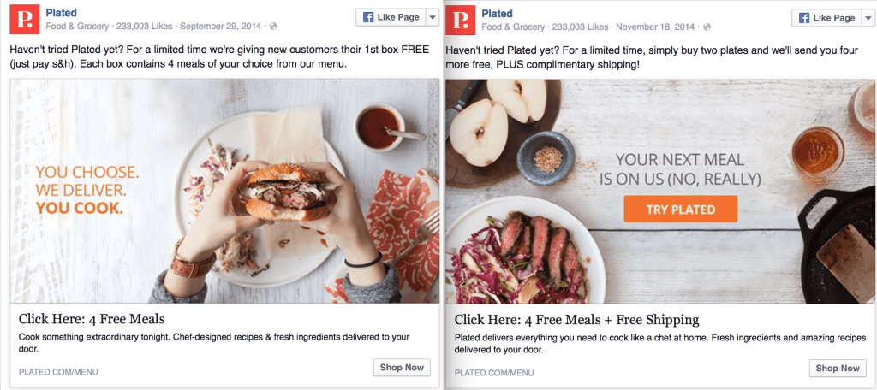The image size is (877, 390).
Task: Expand dropdown arrow next to left Like Page
Action: click(x=432, y=18)
